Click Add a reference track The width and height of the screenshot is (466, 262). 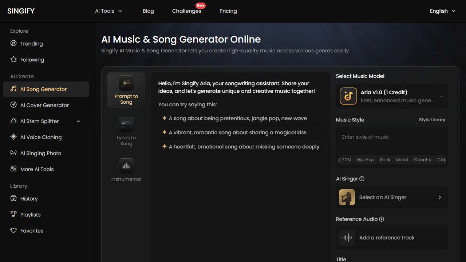pos(392,238)
